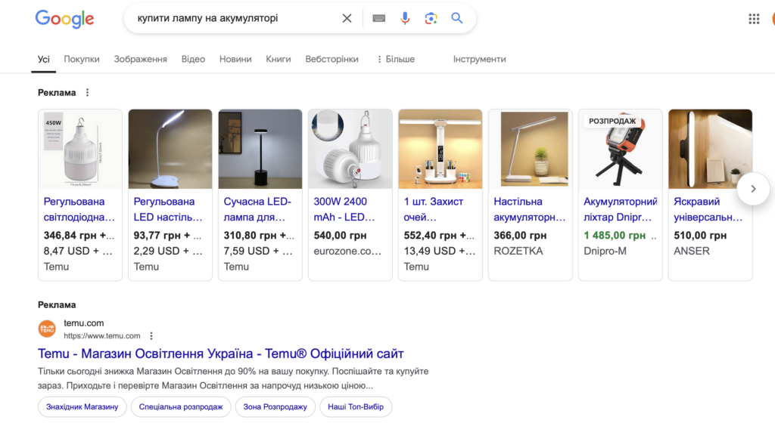Open the temu.com orange favicon

point(47,329)
